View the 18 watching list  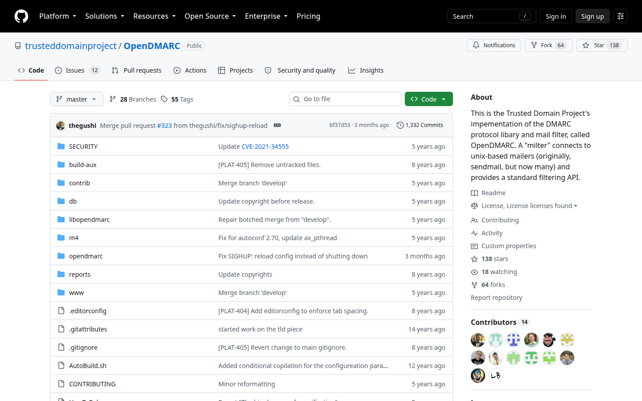click(x=494, y=272)
